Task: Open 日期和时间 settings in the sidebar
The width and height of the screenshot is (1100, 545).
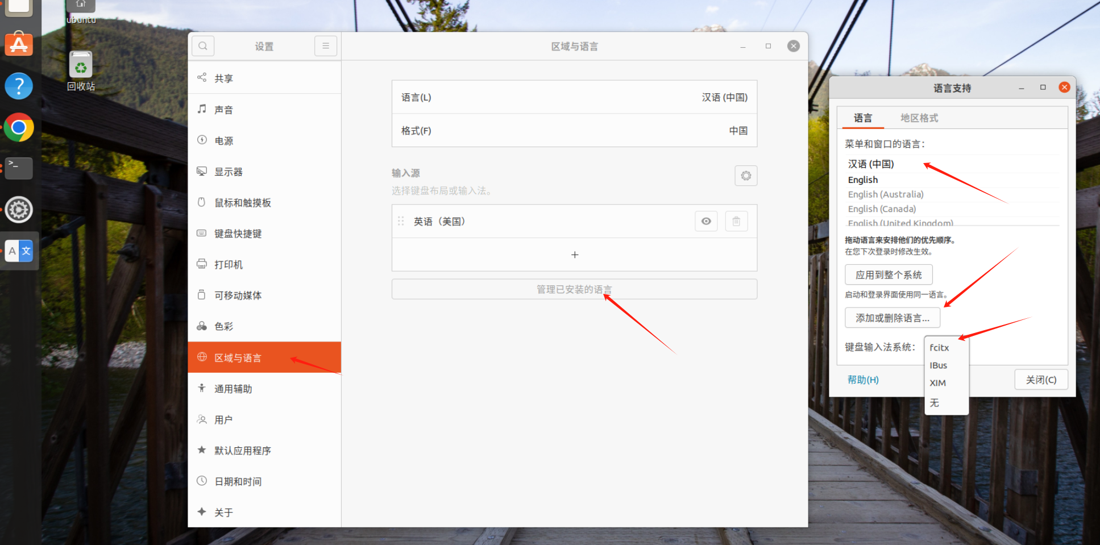Action: 264,481
